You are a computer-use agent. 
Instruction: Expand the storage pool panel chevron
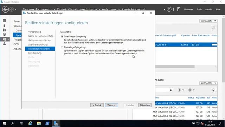coord(213,28)
